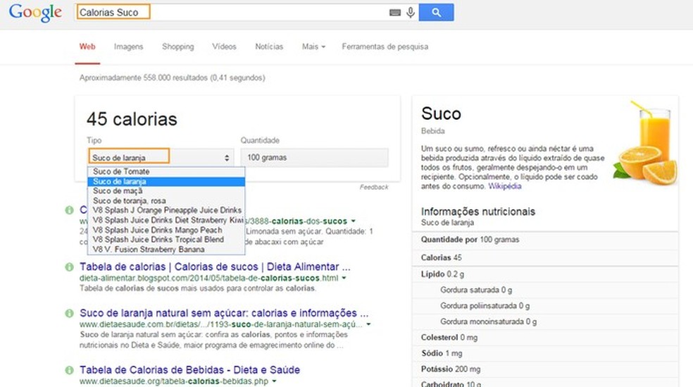This screenshot has height=387, width=693.
Task: Open the Tipo juice type dropdown
Action: coord(161,158)
